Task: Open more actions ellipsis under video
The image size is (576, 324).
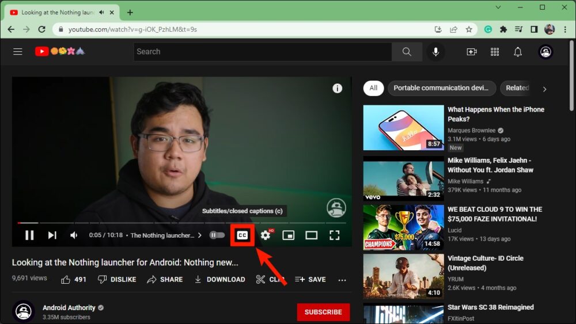Action: [342, 280]
